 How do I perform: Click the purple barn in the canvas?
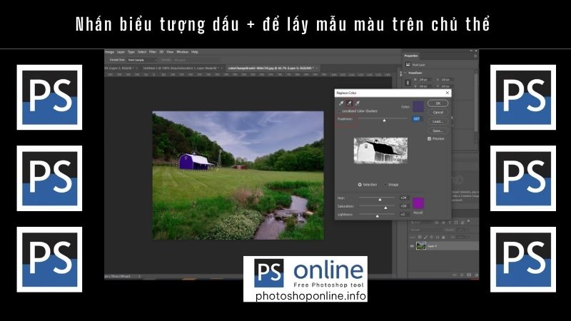click(x=193, y=162)
